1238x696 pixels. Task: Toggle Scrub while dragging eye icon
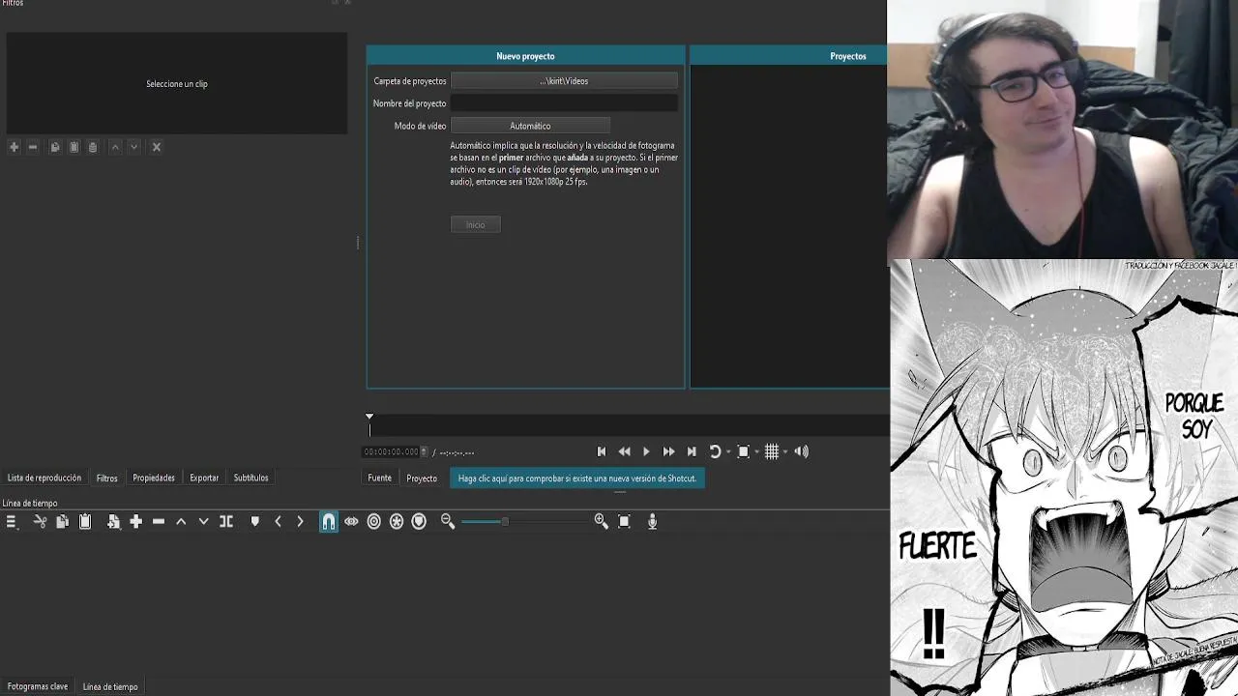(351, 521)
